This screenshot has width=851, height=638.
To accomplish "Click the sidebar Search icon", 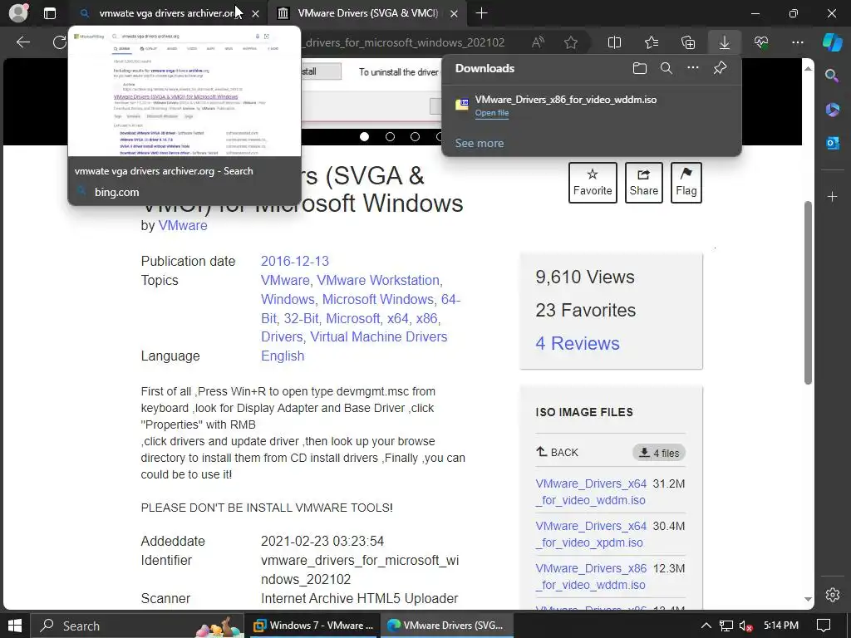I will (832, 76).
